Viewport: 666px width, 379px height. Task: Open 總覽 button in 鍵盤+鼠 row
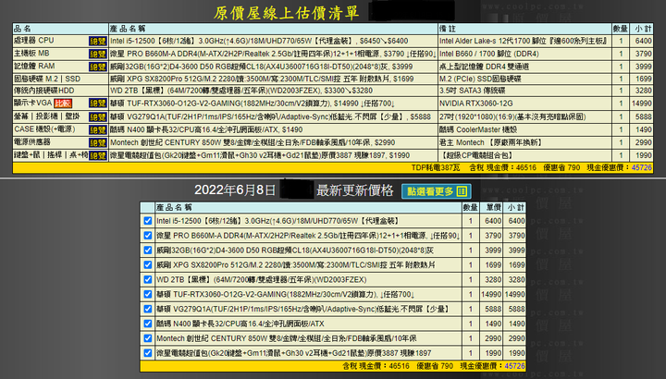point(98,155)
